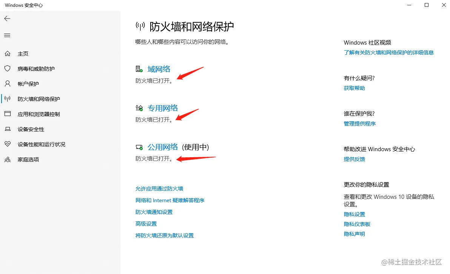Screen dimensions: 450x274
Task: Click the family icon for 家庭选项
Action: pos(8,159)
